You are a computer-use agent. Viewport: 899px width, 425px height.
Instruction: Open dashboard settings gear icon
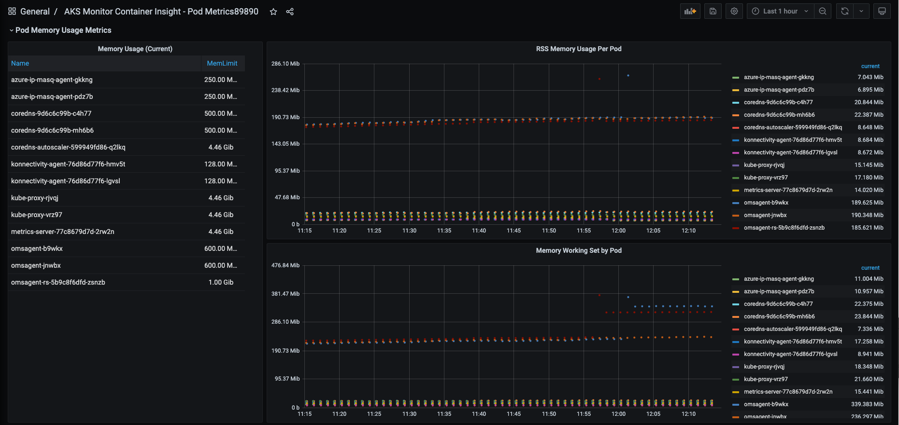click(734, 12)
